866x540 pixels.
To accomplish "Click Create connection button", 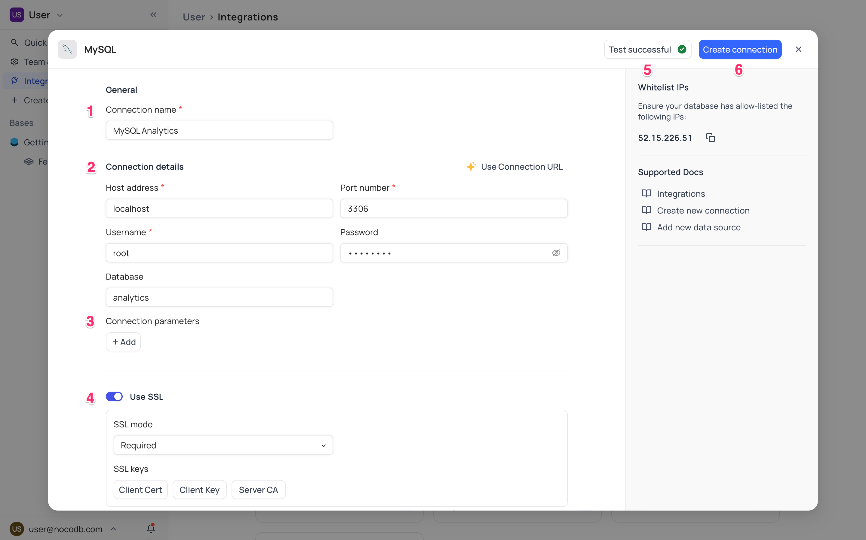I will pyautogui.click(x=740, y=49).
